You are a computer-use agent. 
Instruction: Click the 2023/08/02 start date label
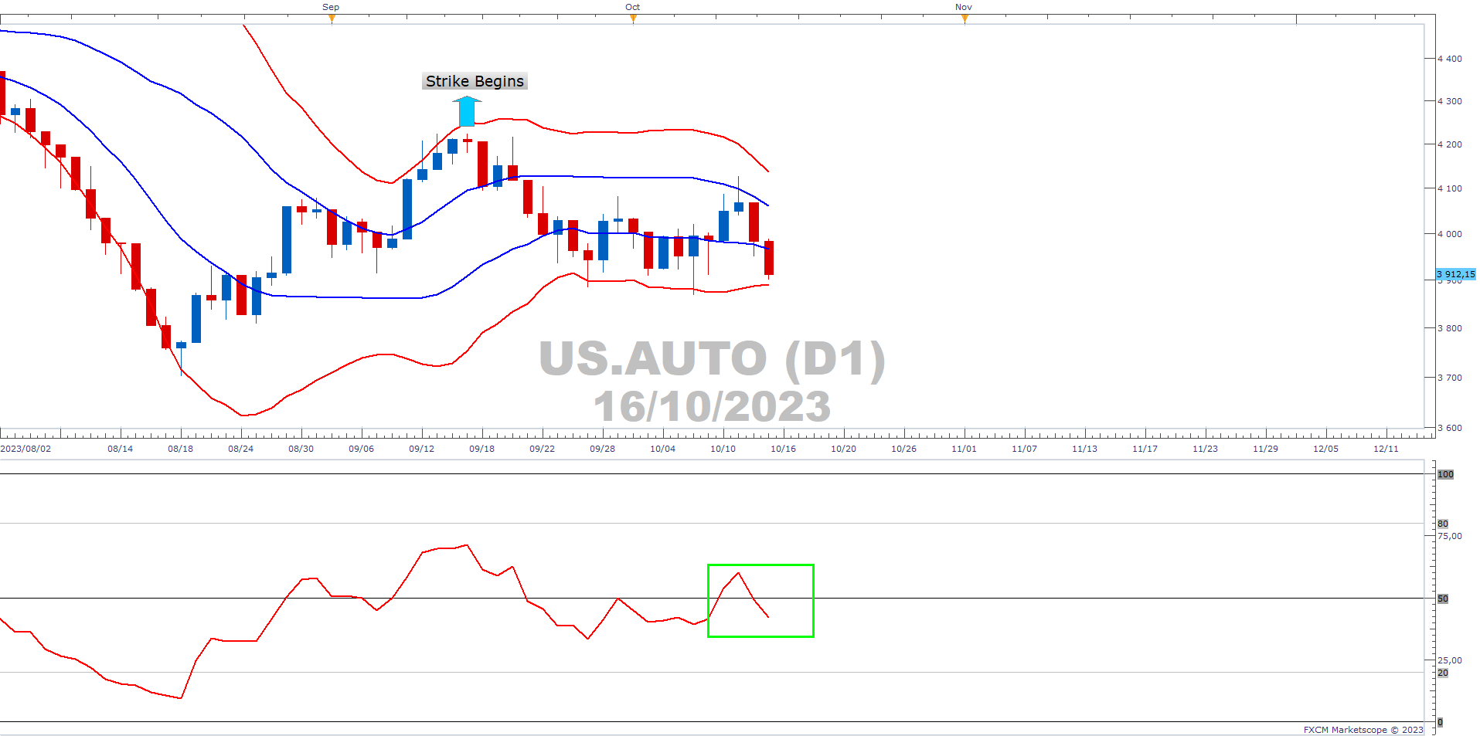26,449
